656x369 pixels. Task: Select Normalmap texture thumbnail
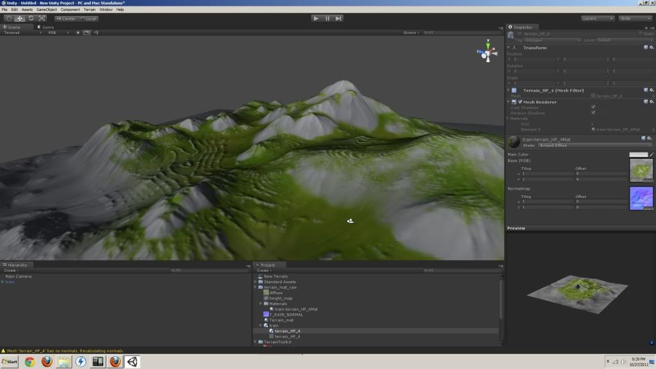[x=641, y=199]
